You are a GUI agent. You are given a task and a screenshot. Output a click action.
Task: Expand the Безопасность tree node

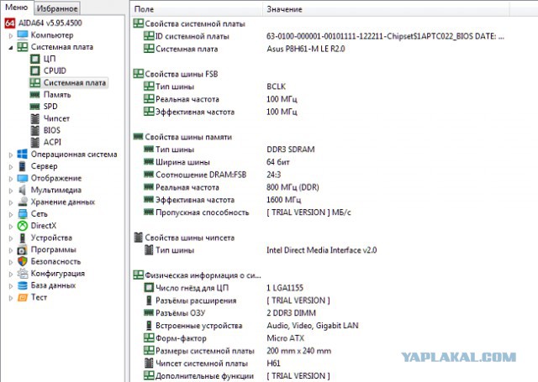pos(11,262)
